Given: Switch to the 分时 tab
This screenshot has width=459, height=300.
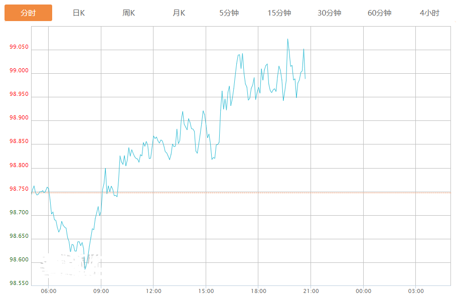Looking at the screenshot, I should tap(29, 13).
